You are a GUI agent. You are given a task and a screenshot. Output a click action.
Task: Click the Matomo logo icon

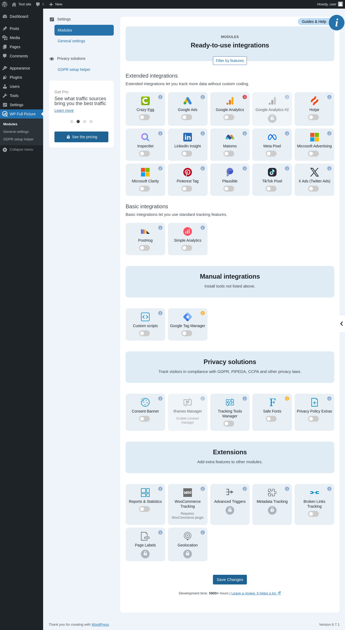[x=230, y=137]
